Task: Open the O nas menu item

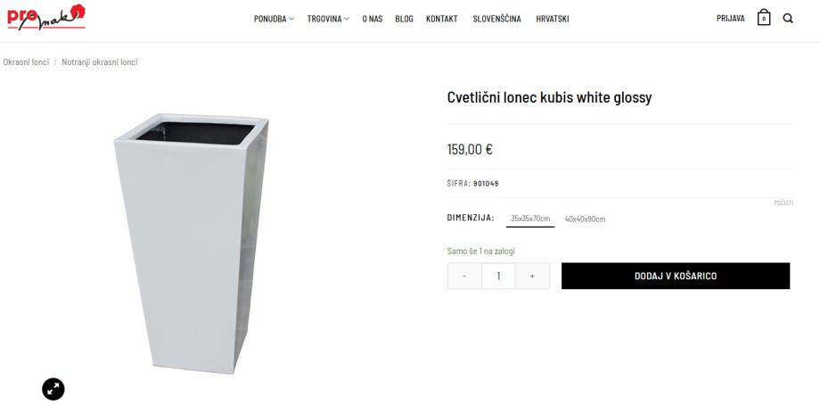Action: pyautogui.click(x=373, y=19)
